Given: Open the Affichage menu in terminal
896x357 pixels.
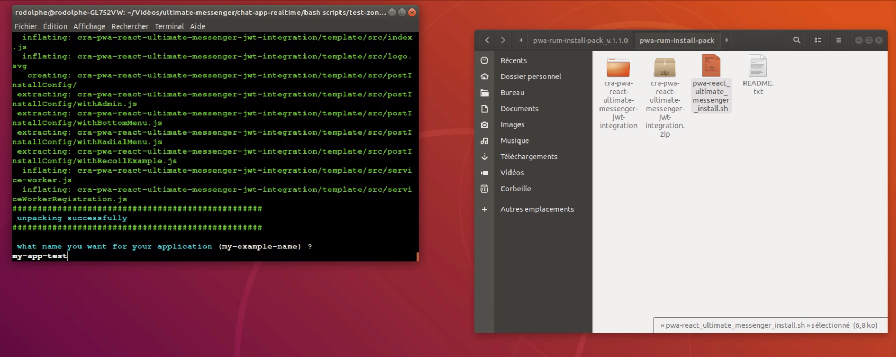Looking at the screenshot, I should [89, 26].
